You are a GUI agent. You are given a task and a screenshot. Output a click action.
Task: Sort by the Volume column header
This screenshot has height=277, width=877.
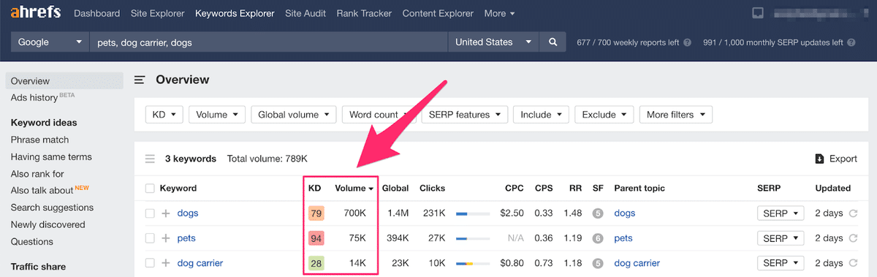click(x=354, y=189)
